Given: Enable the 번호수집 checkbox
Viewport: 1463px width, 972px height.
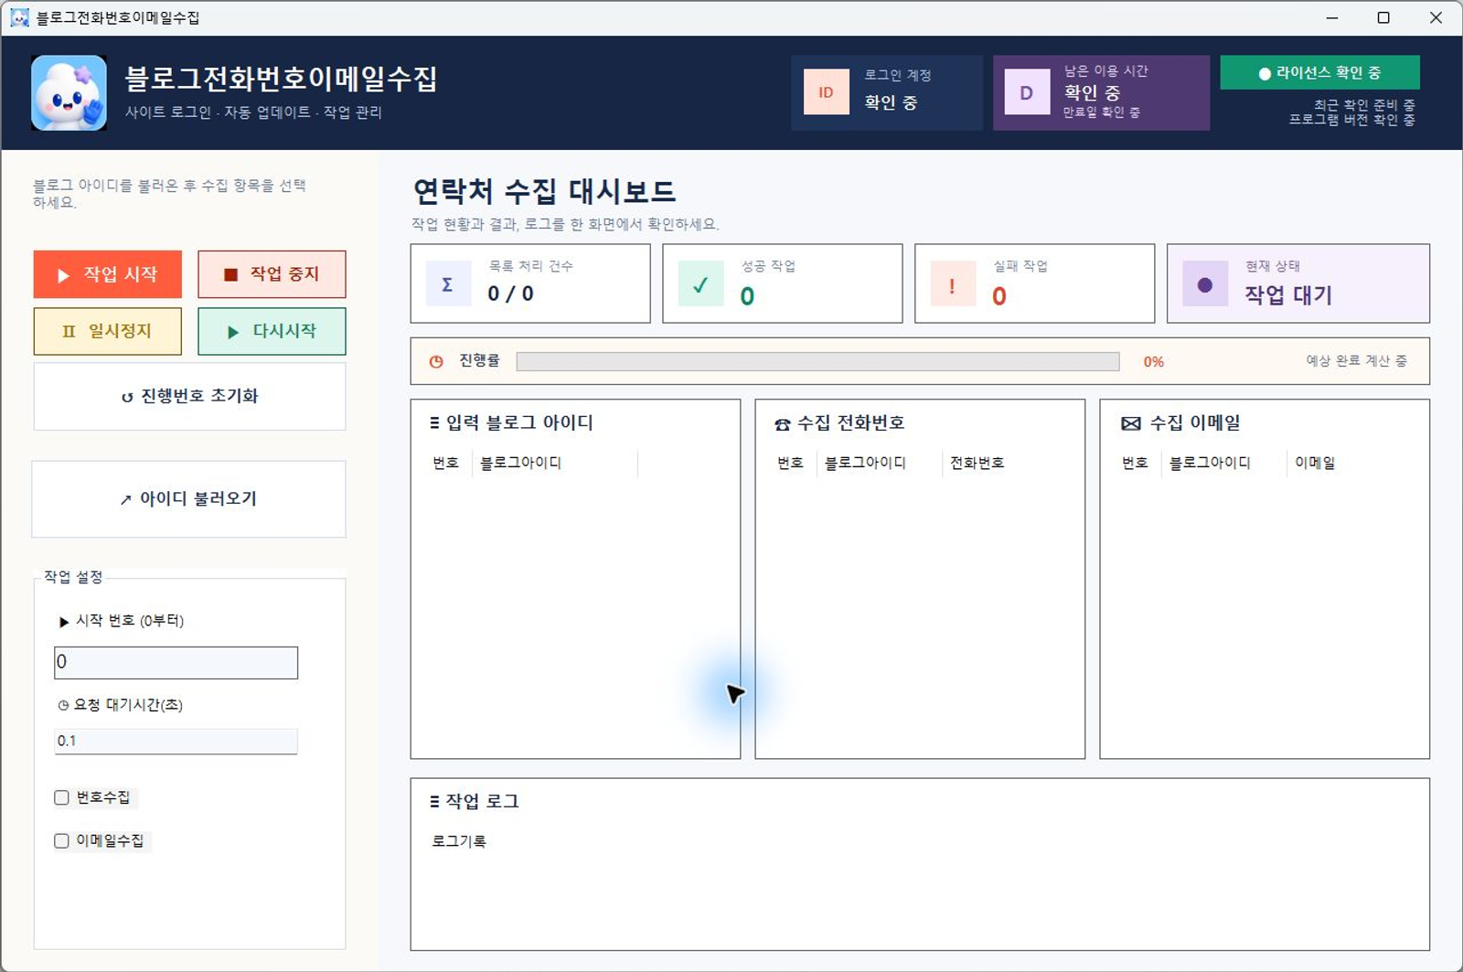Looking at the screenshot, I should point(61,797).
